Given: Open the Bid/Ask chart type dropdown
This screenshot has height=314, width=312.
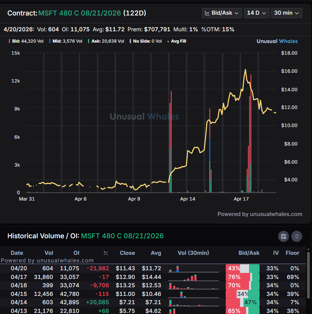Looking at the screenshot, I should point(222,13).
